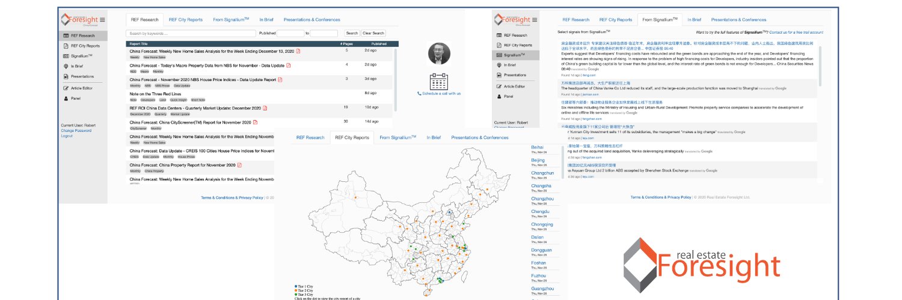Click the 'Published' column header
902x300 pixels.
379,44
